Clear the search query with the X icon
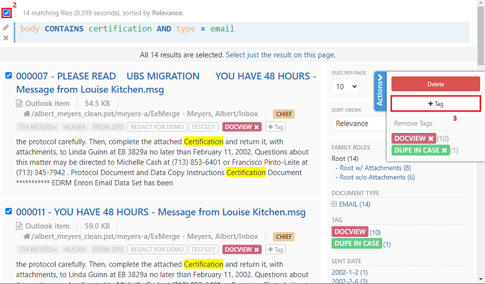 (x=6, y=38)
